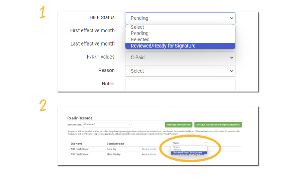Select 'Pending' in Status filter list
Screen dimensions: 301x184
point(177,150)
